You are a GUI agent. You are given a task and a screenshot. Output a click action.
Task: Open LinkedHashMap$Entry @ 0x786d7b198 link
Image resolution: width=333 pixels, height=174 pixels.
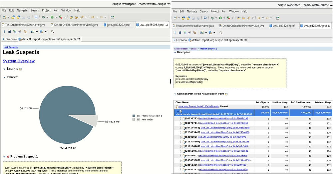point(224,118)
